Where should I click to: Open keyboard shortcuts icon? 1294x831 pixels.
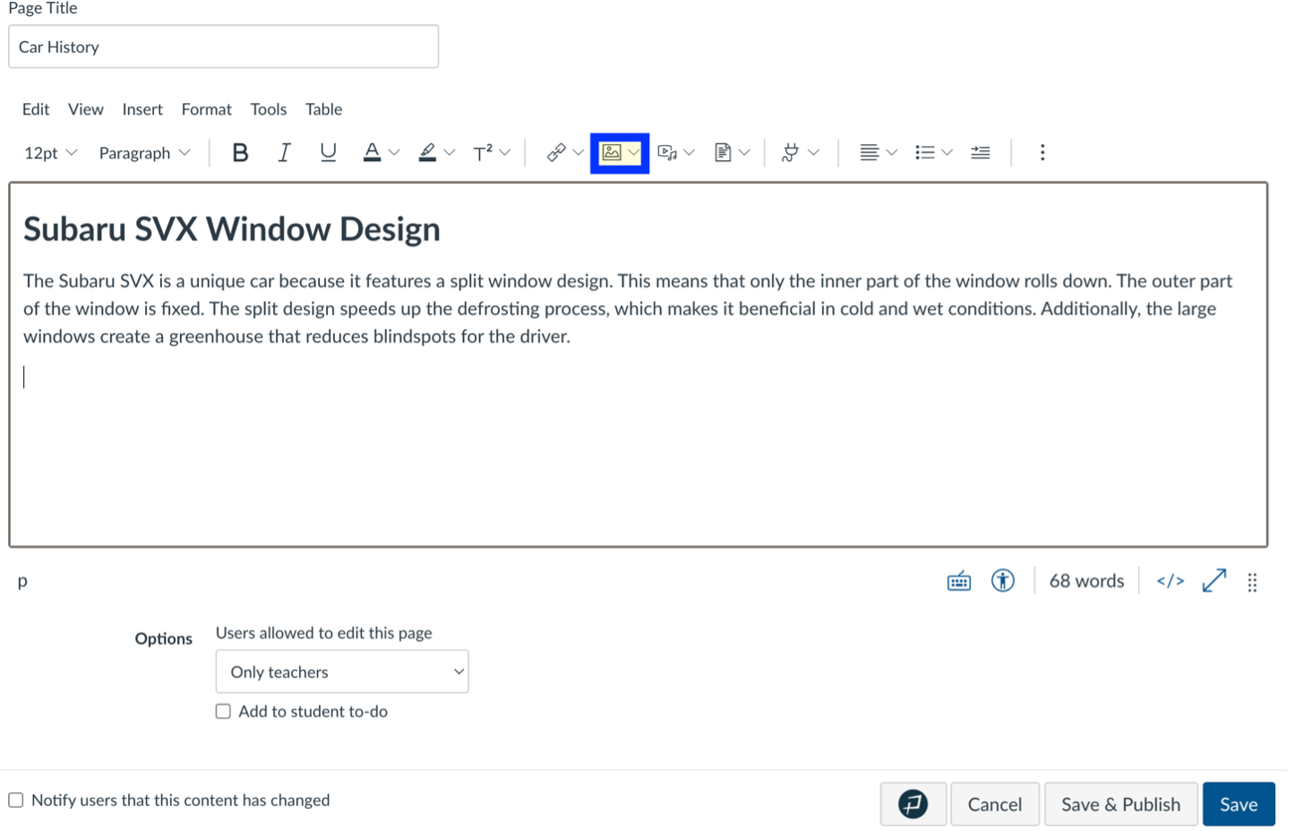point(959,581)
